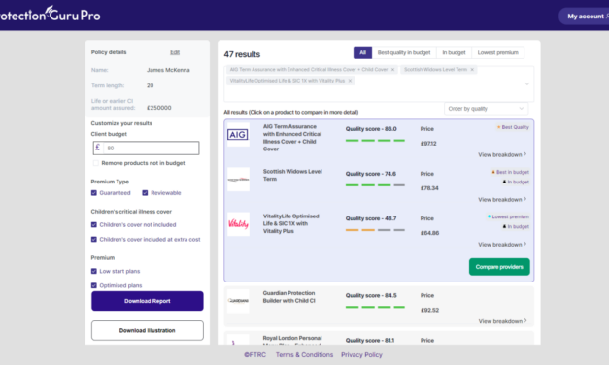
Task: Select the Lowest premium tab
Action: [x=498, y=52]
